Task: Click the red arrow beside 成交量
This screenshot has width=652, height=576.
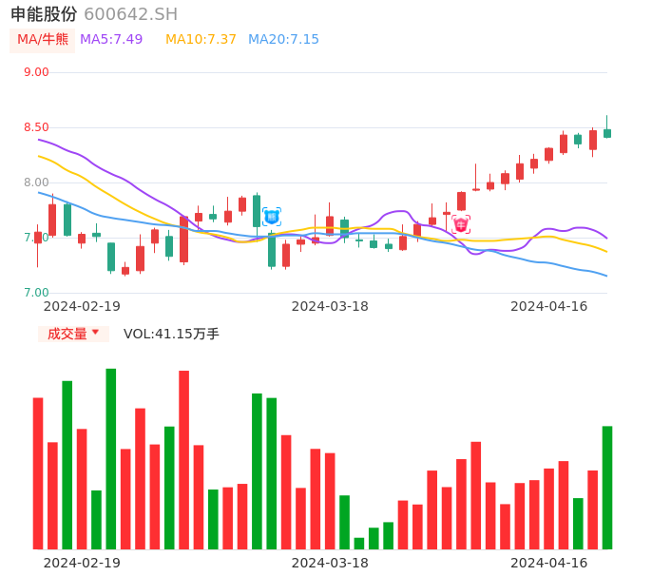Action: [x=95, y=333]
